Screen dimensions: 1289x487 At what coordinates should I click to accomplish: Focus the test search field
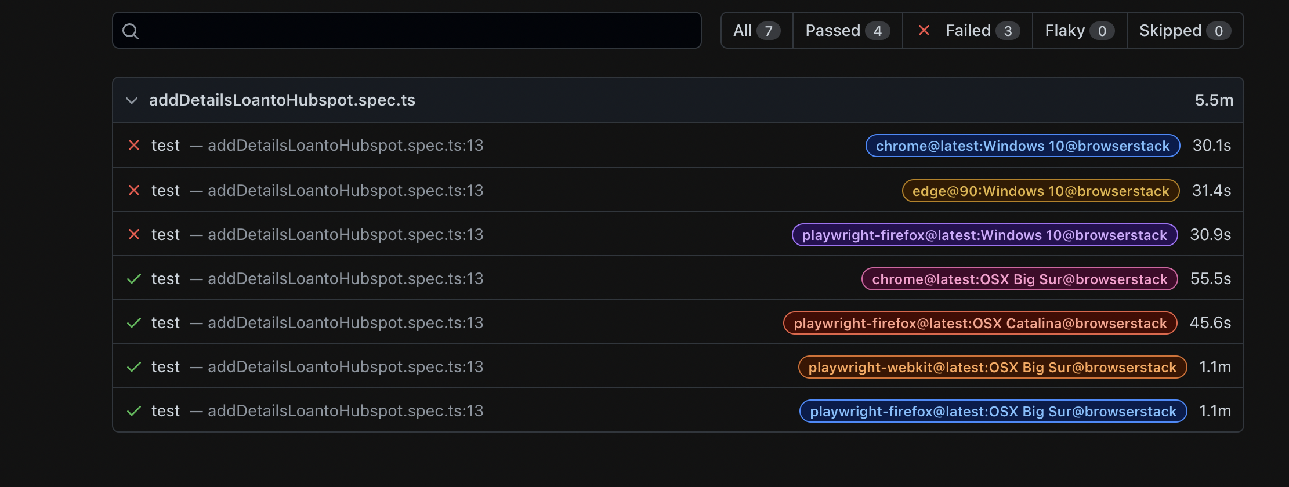(418, 31)
